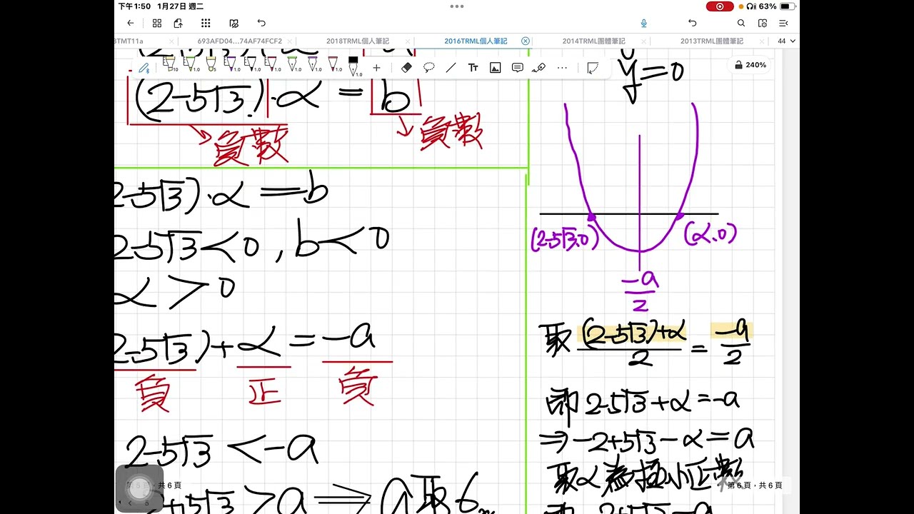Go back with the left arrow icon

point(130,23)
